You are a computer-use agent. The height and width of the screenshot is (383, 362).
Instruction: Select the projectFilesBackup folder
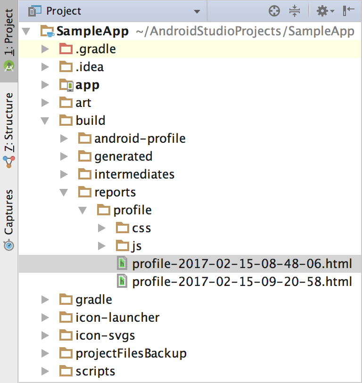[131, 353]
